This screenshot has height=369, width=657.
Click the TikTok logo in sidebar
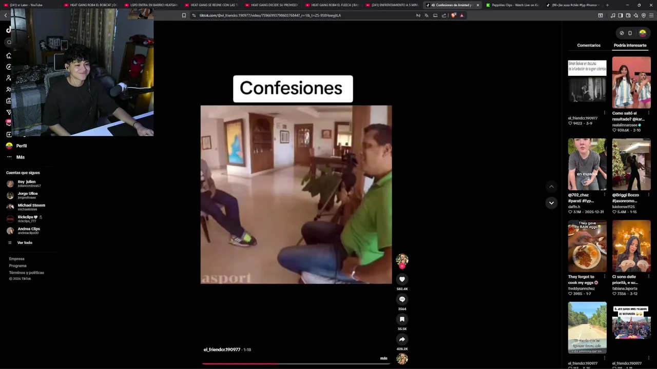(9, 30)
